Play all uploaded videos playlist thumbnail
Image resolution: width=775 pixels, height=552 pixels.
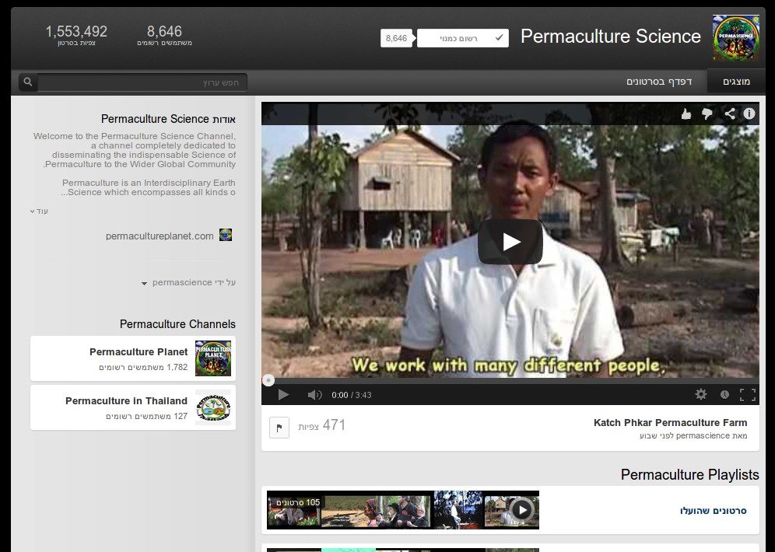coord(521,509)
